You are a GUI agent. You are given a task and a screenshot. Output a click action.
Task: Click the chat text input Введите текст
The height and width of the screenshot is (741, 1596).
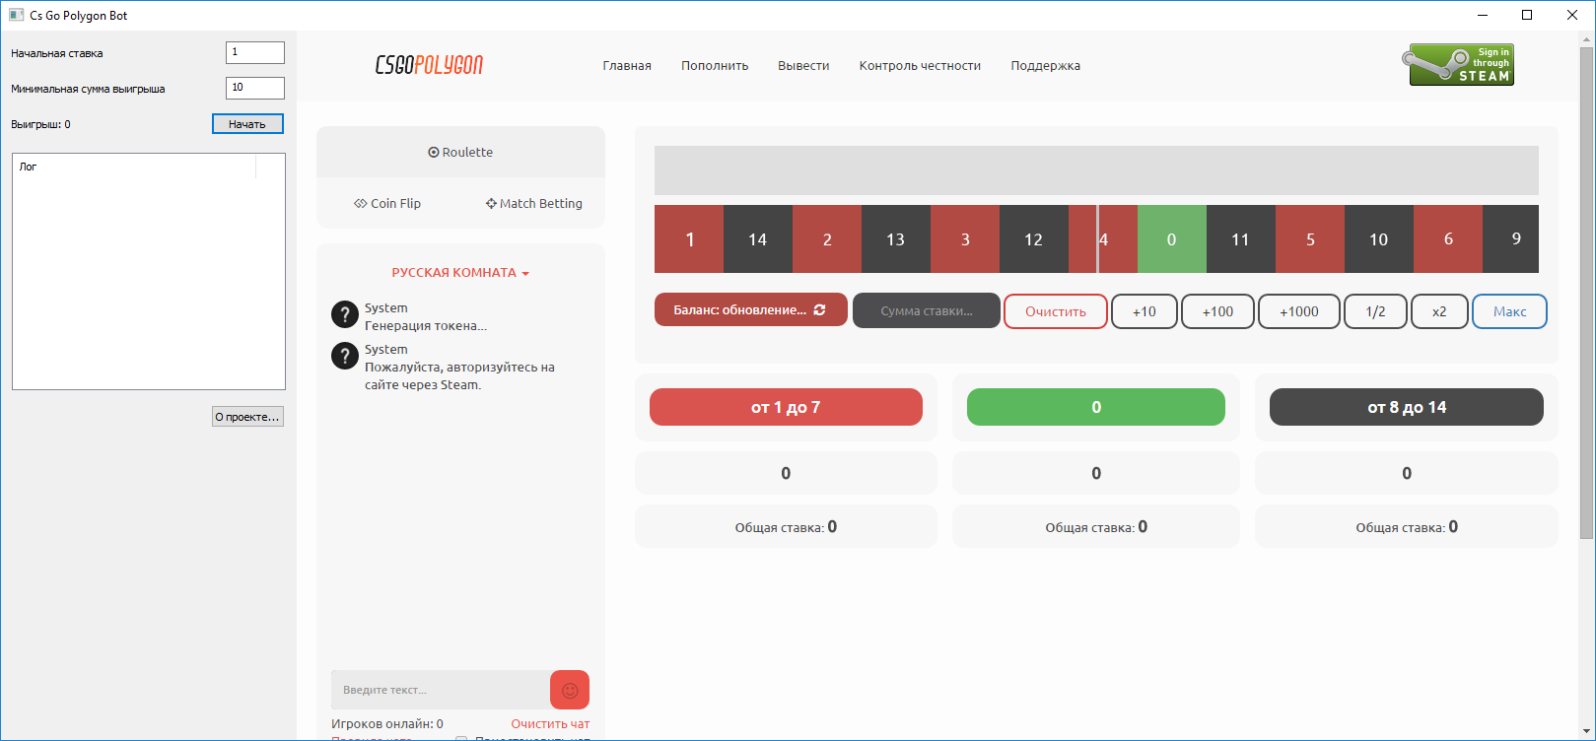[x=440, y=690]
